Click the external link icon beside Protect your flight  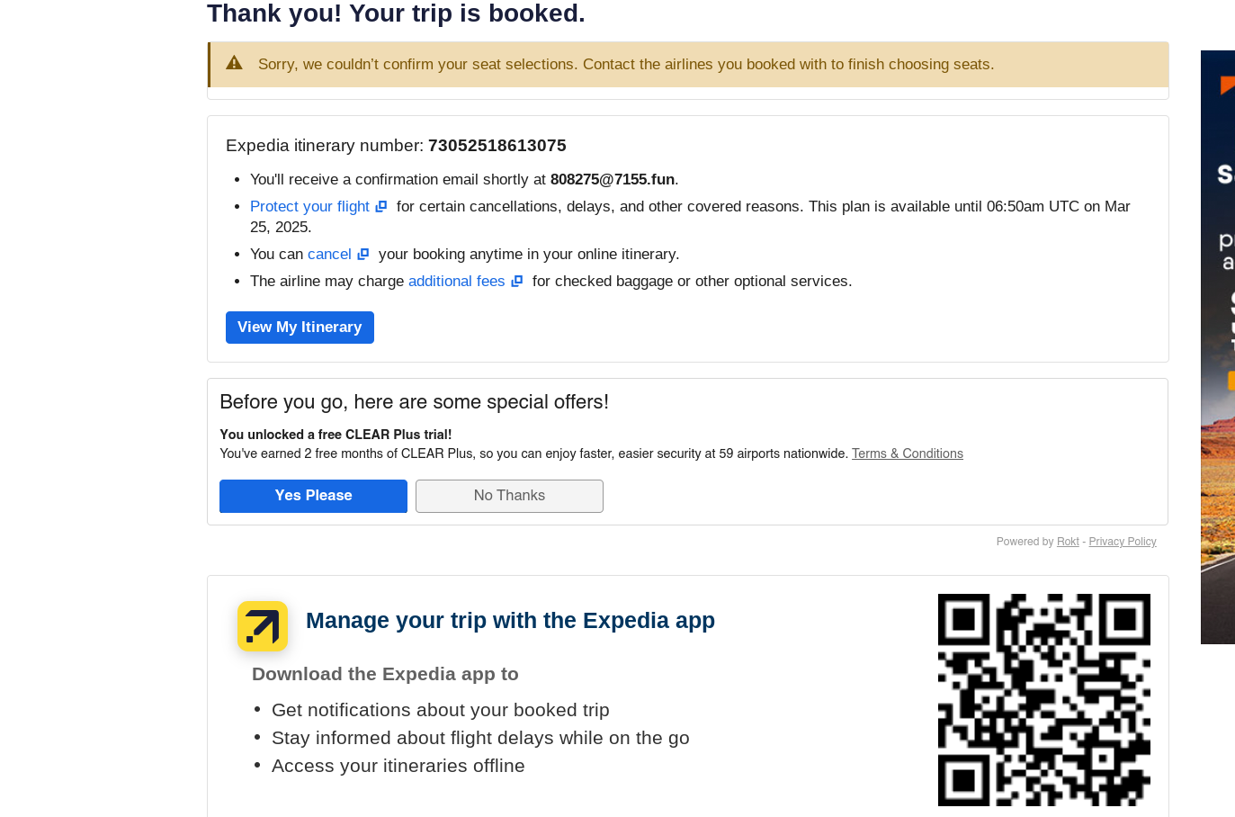click(x=381, y=207)
